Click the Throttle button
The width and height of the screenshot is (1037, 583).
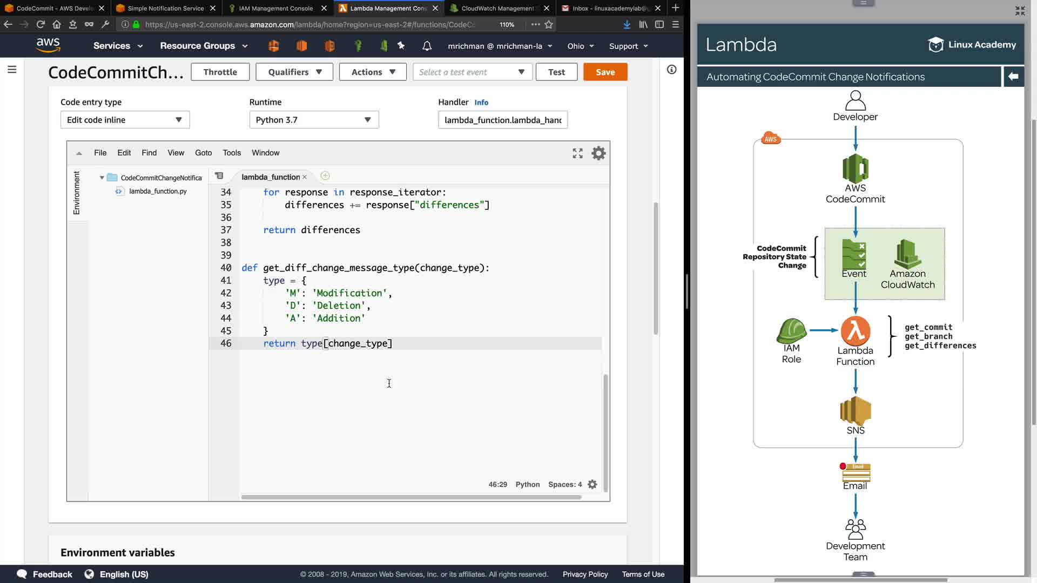click(220, 72)
